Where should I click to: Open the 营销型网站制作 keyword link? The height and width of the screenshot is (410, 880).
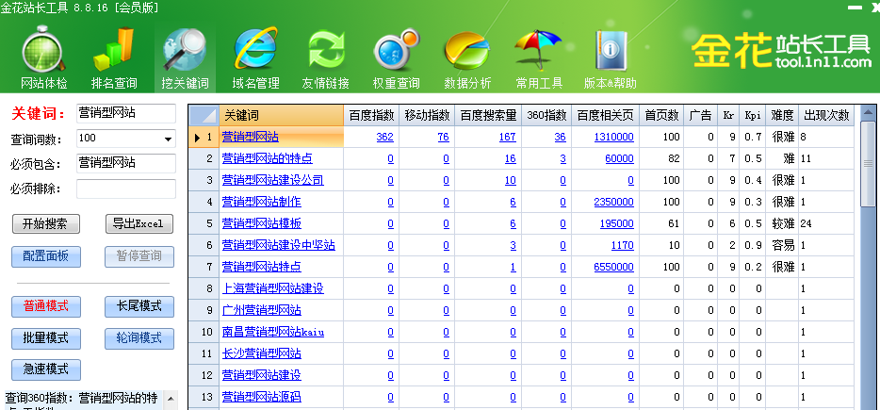pyautogui.click(x=261, y=202)
